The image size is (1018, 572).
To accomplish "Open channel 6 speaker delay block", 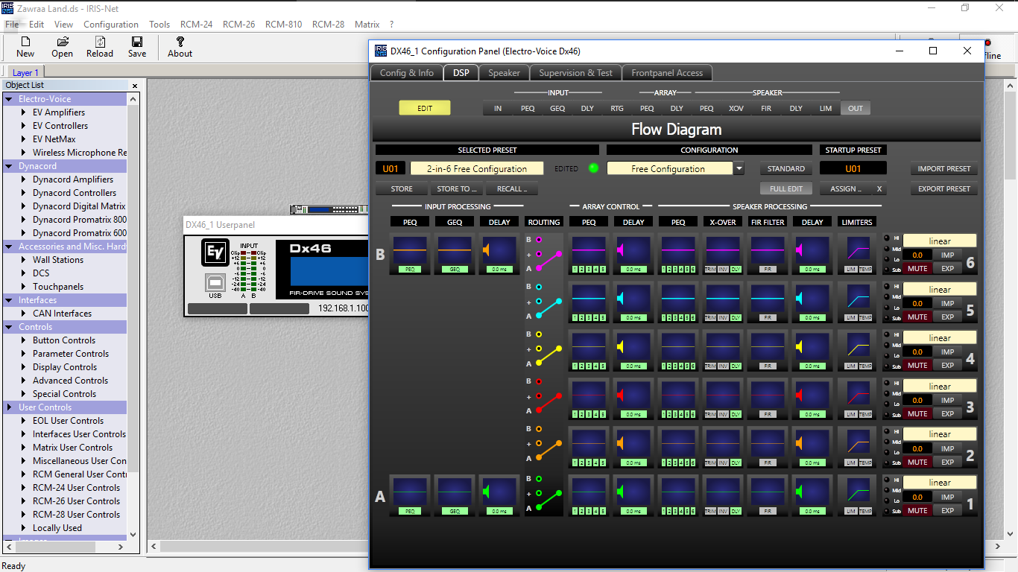I will [x=812, y=253].
